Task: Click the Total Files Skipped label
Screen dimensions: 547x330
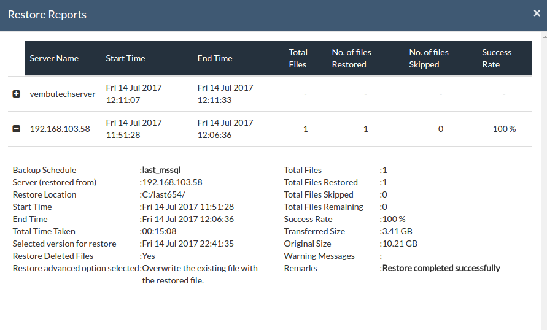Action: [319, 194]
